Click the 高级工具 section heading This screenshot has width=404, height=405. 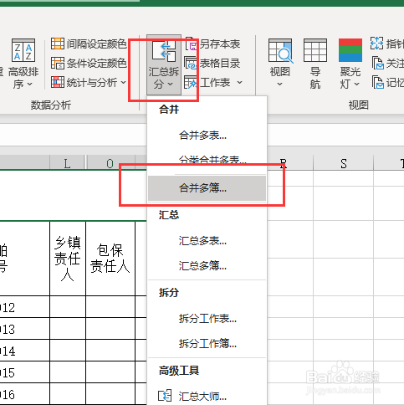coord(179,371)
